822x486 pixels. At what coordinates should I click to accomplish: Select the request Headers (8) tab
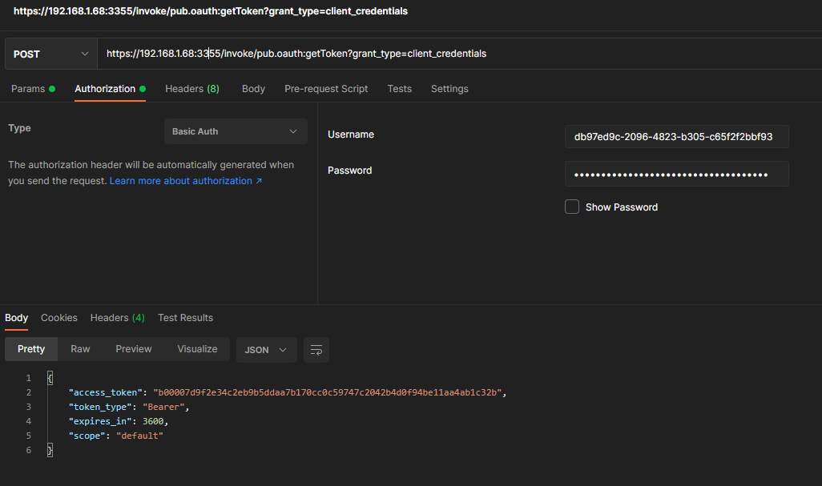[x=191, y=89]
